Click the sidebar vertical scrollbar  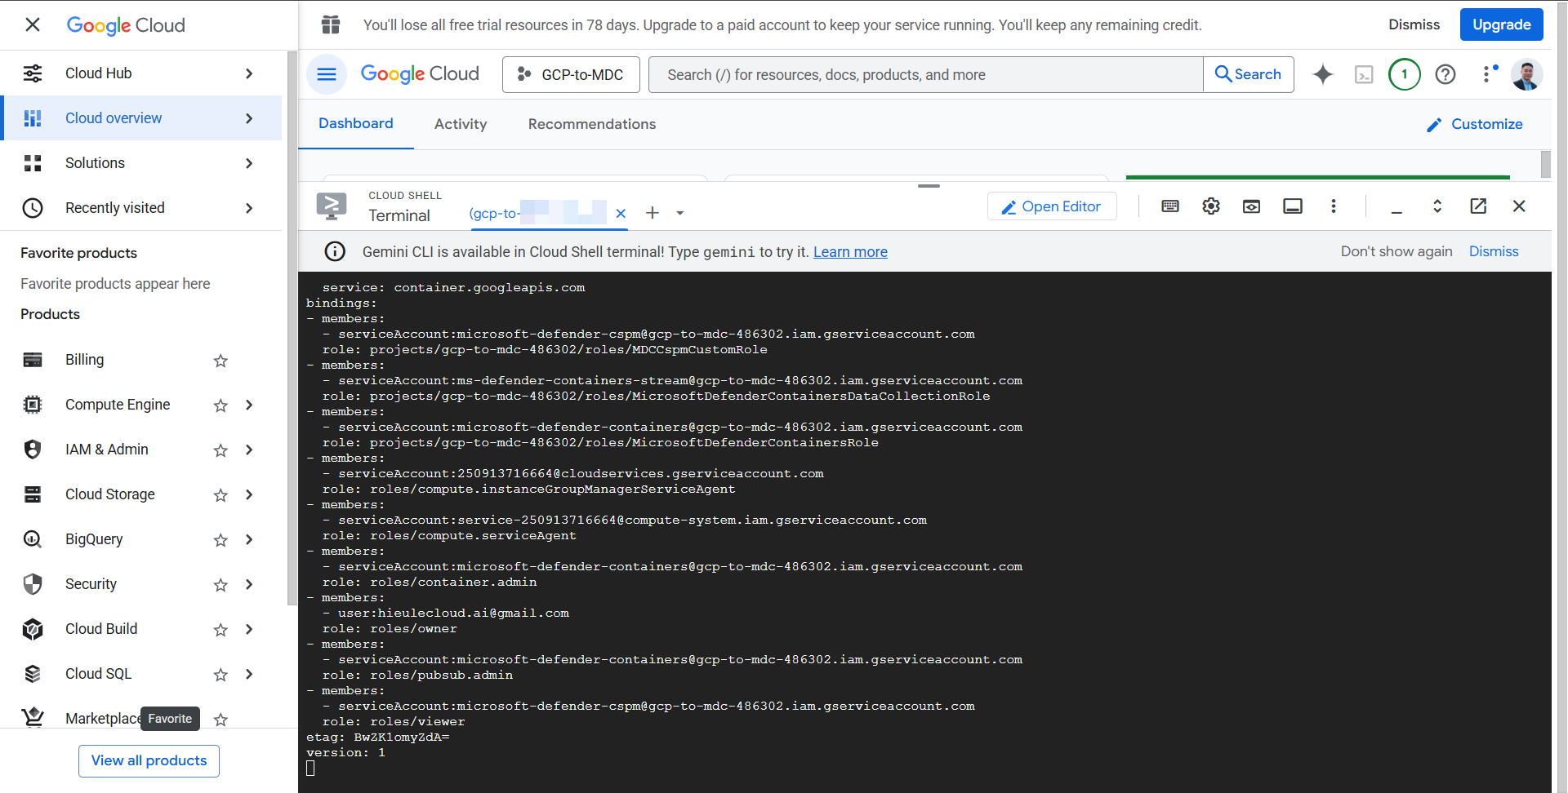tap(292, 326)
